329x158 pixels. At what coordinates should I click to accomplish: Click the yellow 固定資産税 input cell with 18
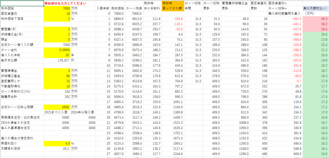(57, 14)
